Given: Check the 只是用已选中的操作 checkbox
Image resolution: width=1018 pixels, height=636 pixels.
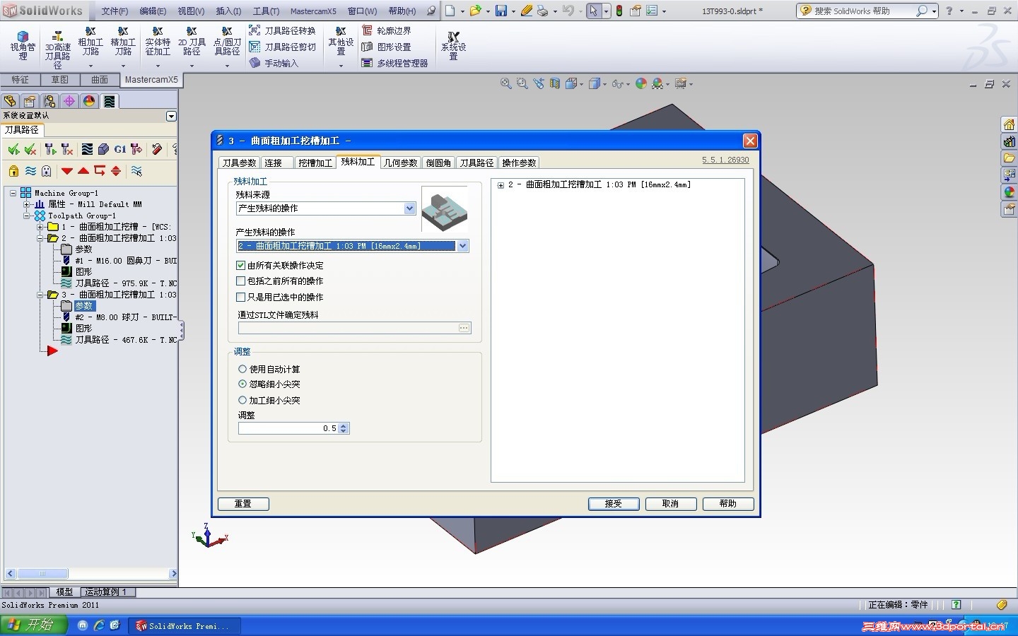Looking at the screenshot, I should [x=241, y=298].
